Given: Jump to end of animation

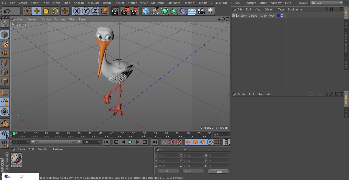Looking at the screenshot, I should tap(155, 142).
